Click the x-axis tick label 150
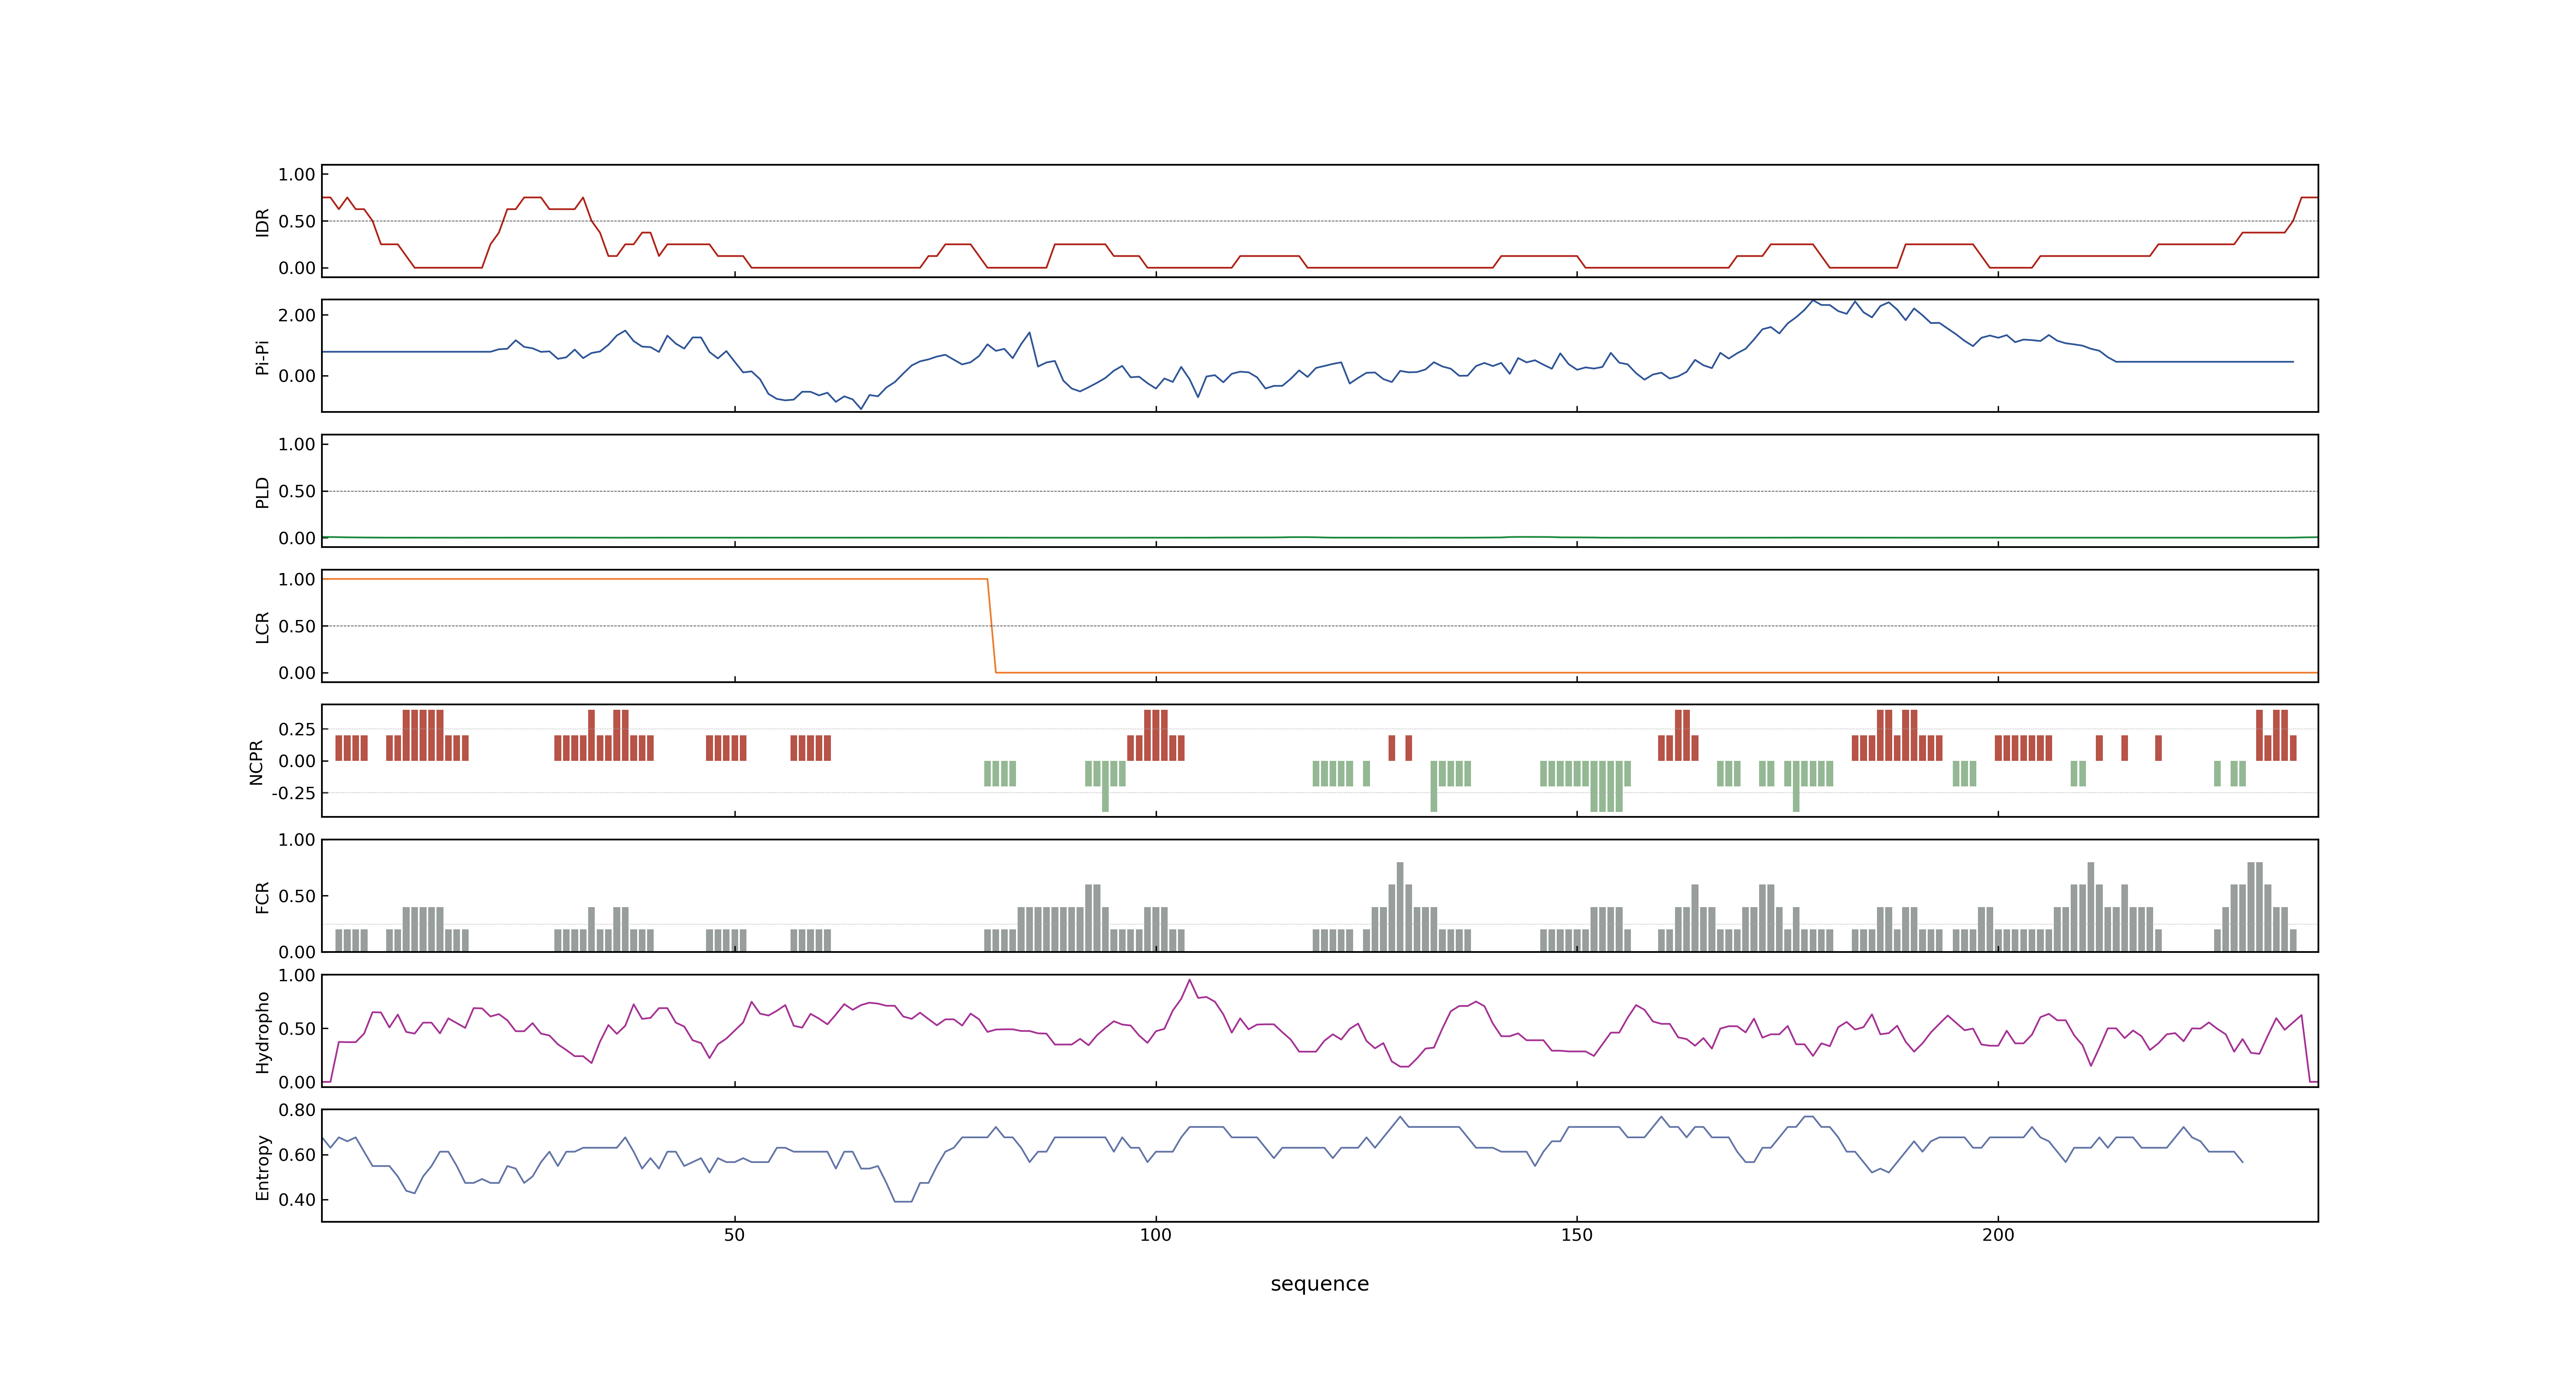2576x1373 pixels. (x=1576, y=1235)
